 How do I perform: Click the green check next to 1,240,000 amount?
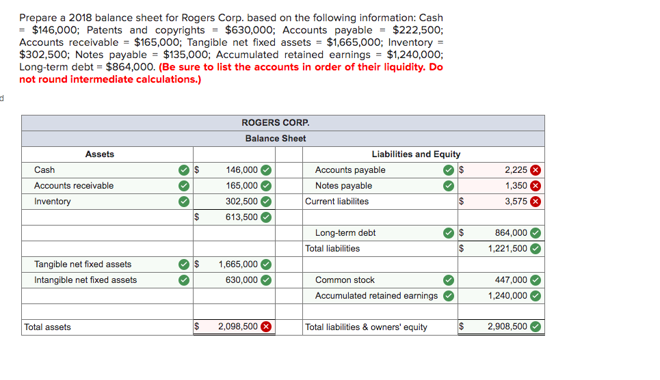[536, 296]
